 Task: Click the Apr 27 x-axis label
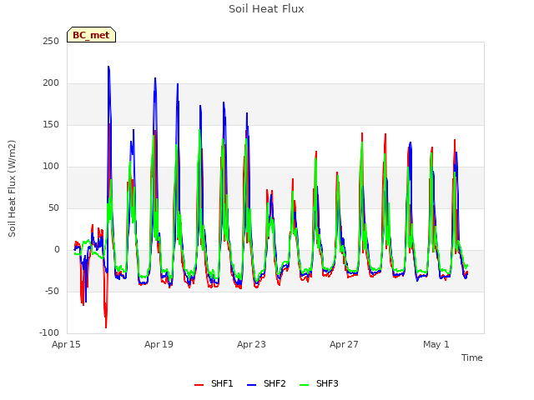[x=344, y=344]
